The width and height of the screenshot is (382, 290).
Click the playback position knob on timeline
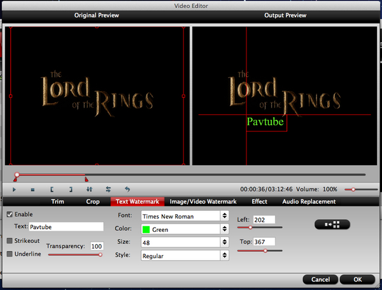pos(17,175)
